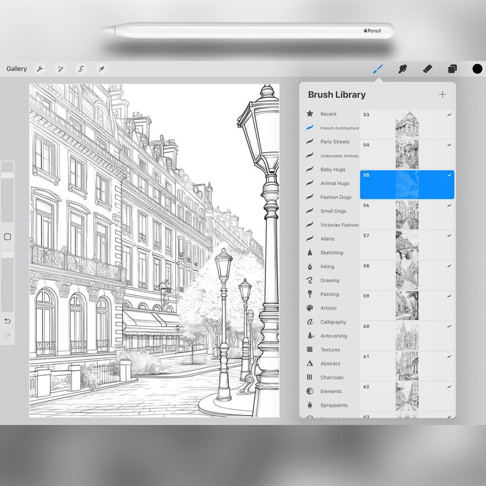Undo the last action via sidebar arrow

pos(7,321)
